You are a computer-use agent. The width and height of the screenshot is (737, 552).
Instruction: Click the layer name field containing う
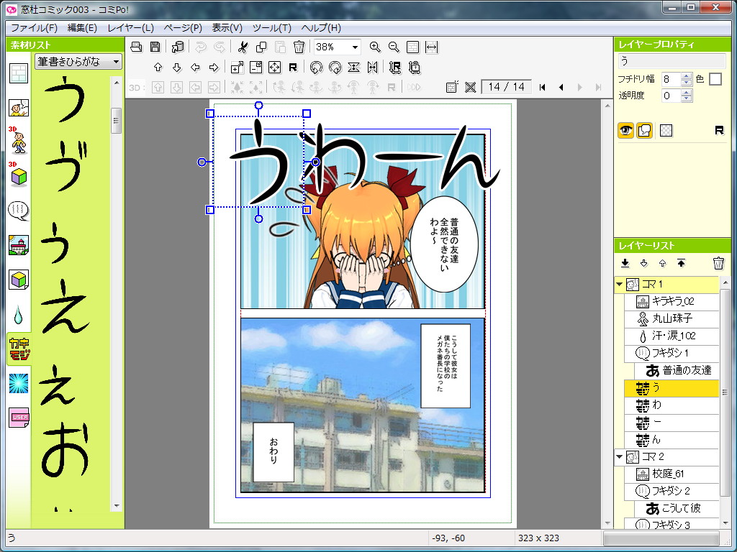click(672, 60)
